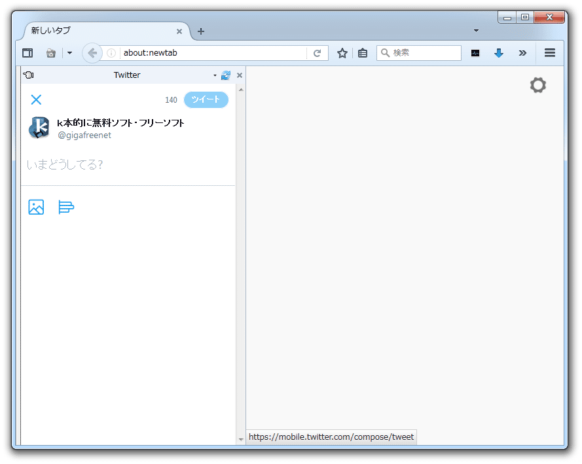Open new tab settings gear
The width and height of the screenshot is (582, 464).
click(x=538, y=85)
